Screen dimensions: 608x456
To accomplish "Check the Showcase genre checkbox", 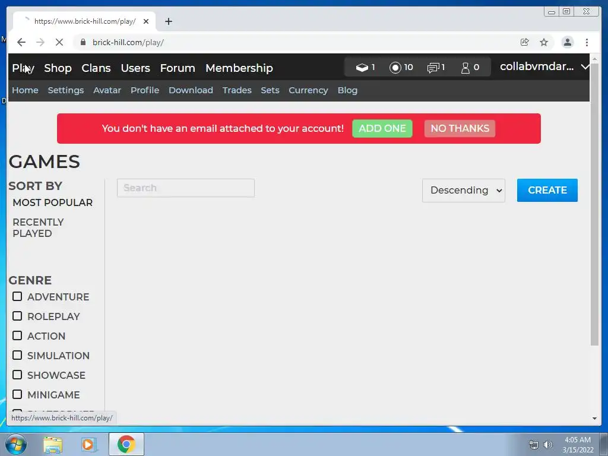I will click(17, 375).
